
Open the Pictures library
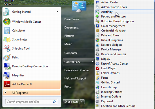[x=69, y=36]
